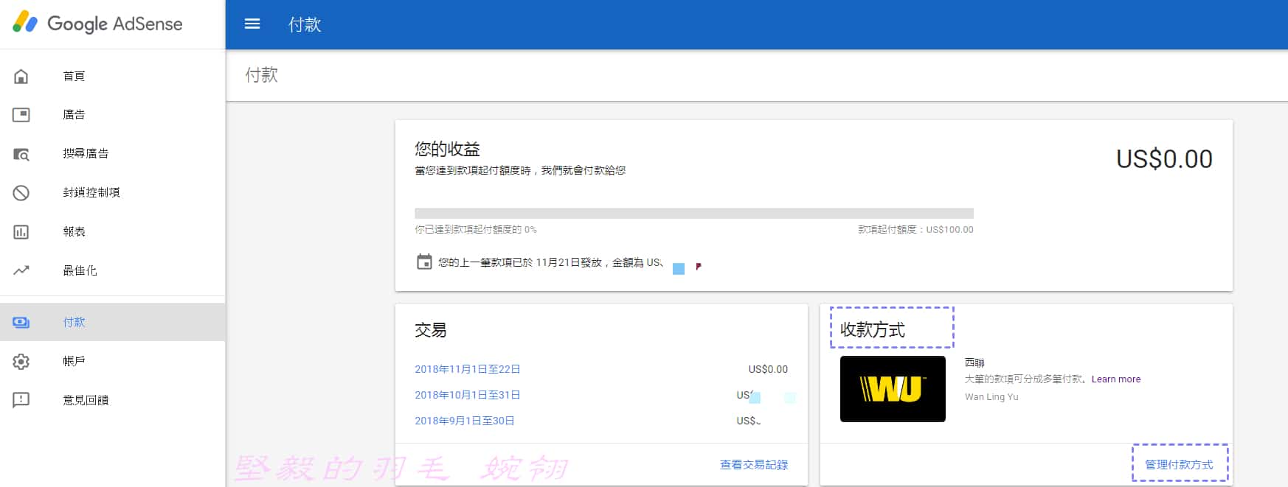
Task: Open transaction 2018年11月1日至22日
Action: click(x=468, y=369)
